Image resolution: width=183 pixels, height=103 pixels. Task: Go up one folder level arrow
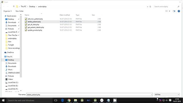pyautogui.click(x=14, y=7)
